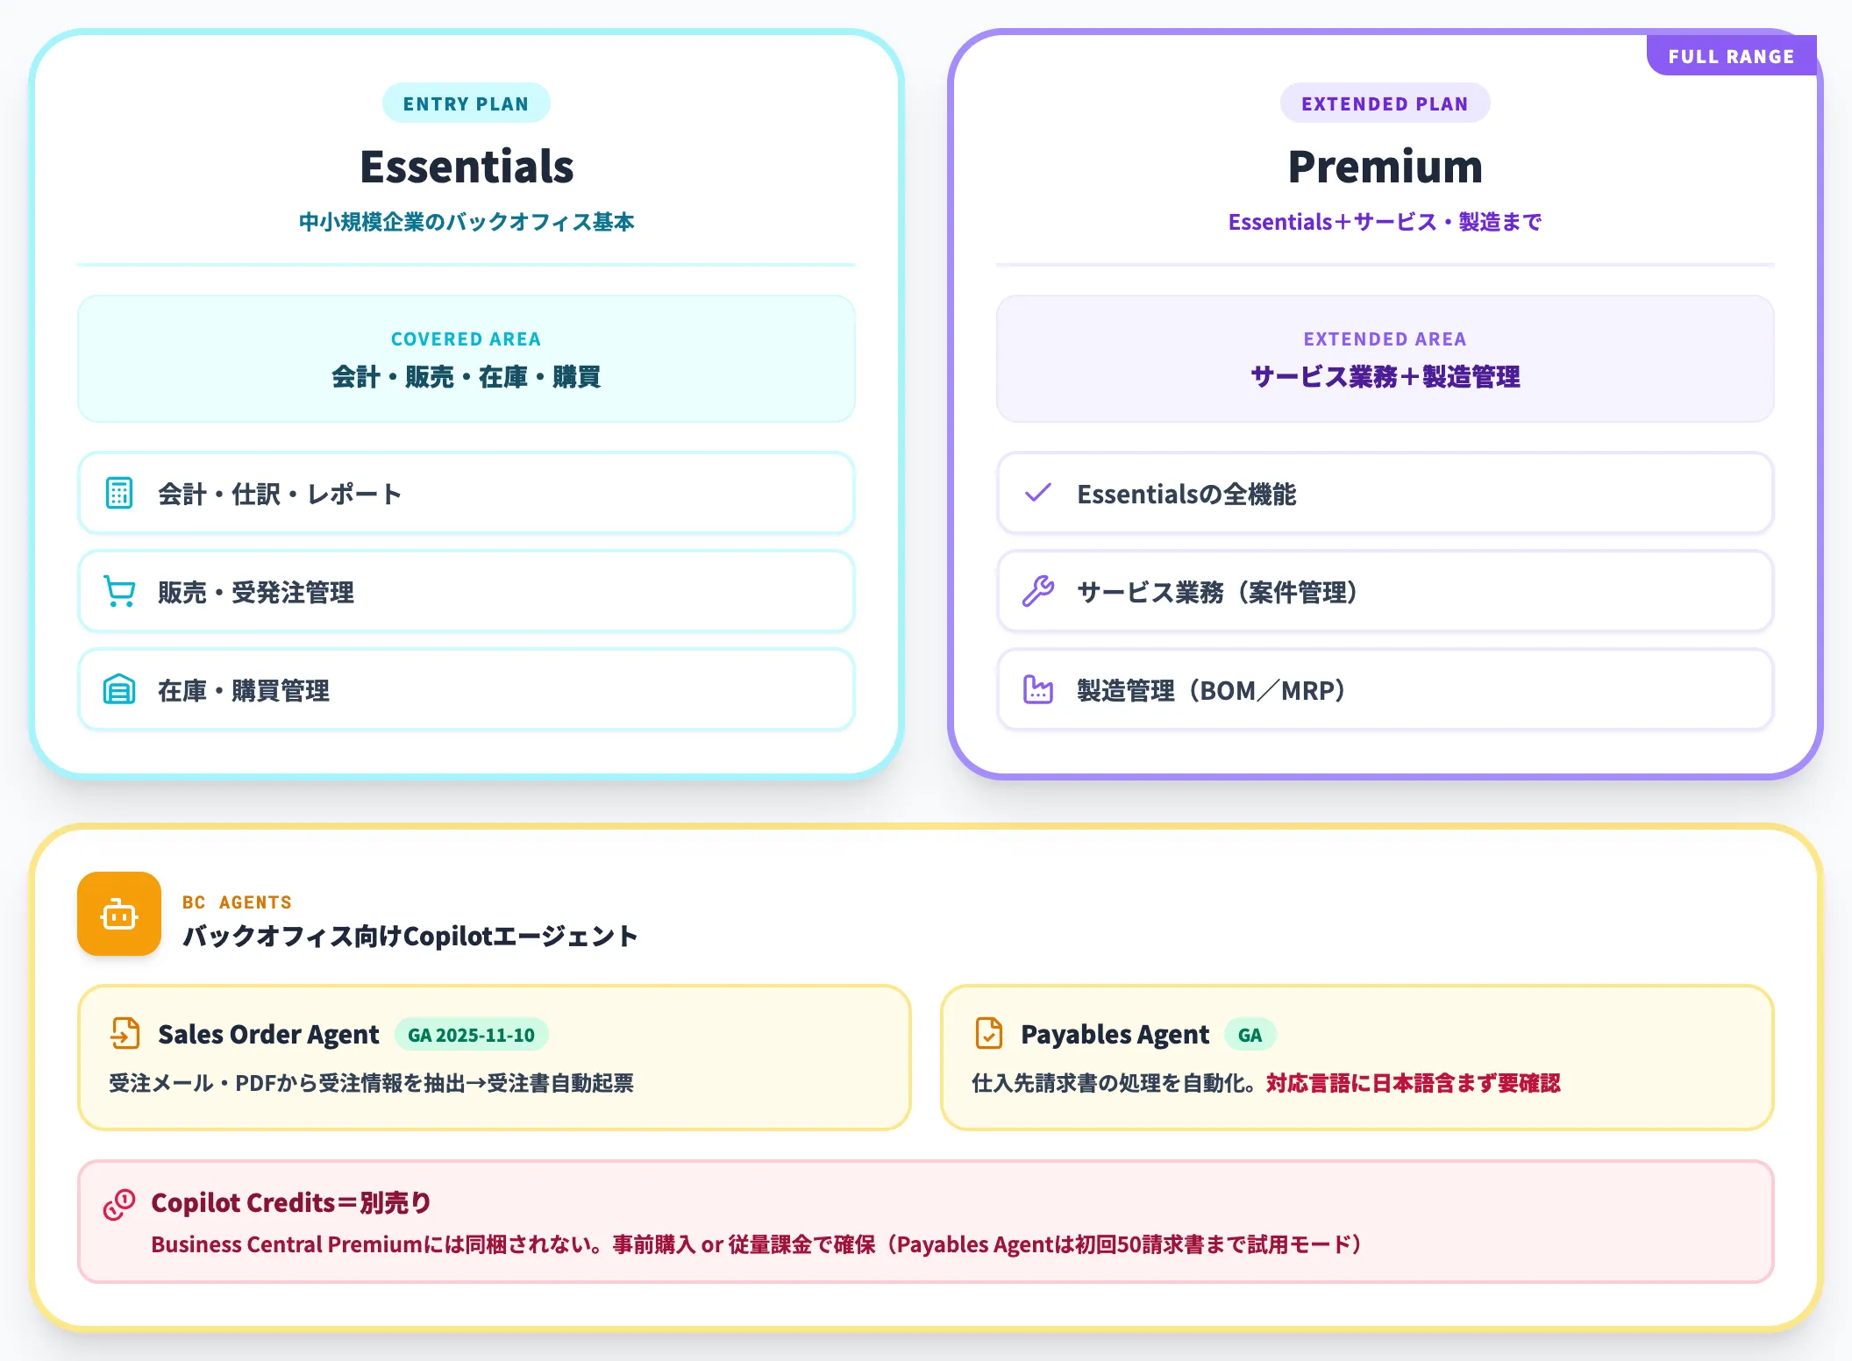Open the 会計・仕訳・レポート feature row
Screen dimensions: 1852x1361
tap(467, 493)
